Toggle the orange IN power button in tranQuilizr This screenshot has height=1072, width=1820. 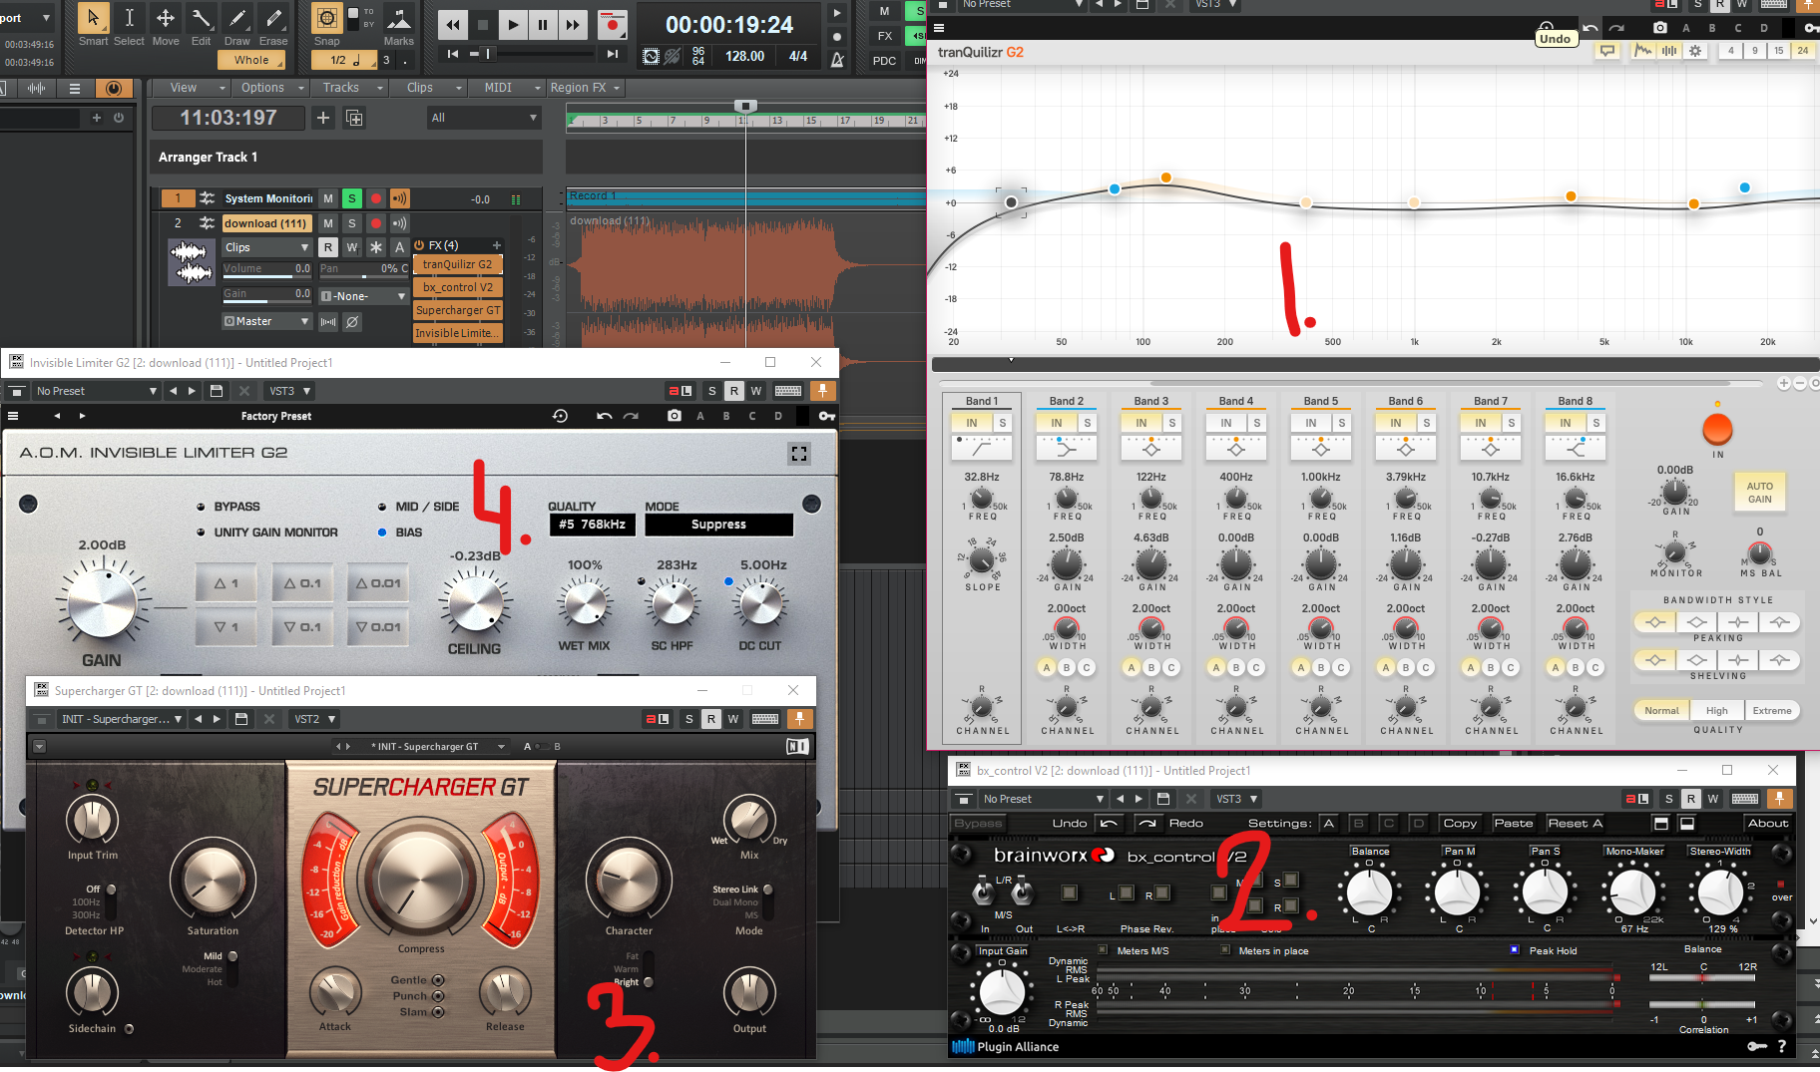tap(1717, 430)
